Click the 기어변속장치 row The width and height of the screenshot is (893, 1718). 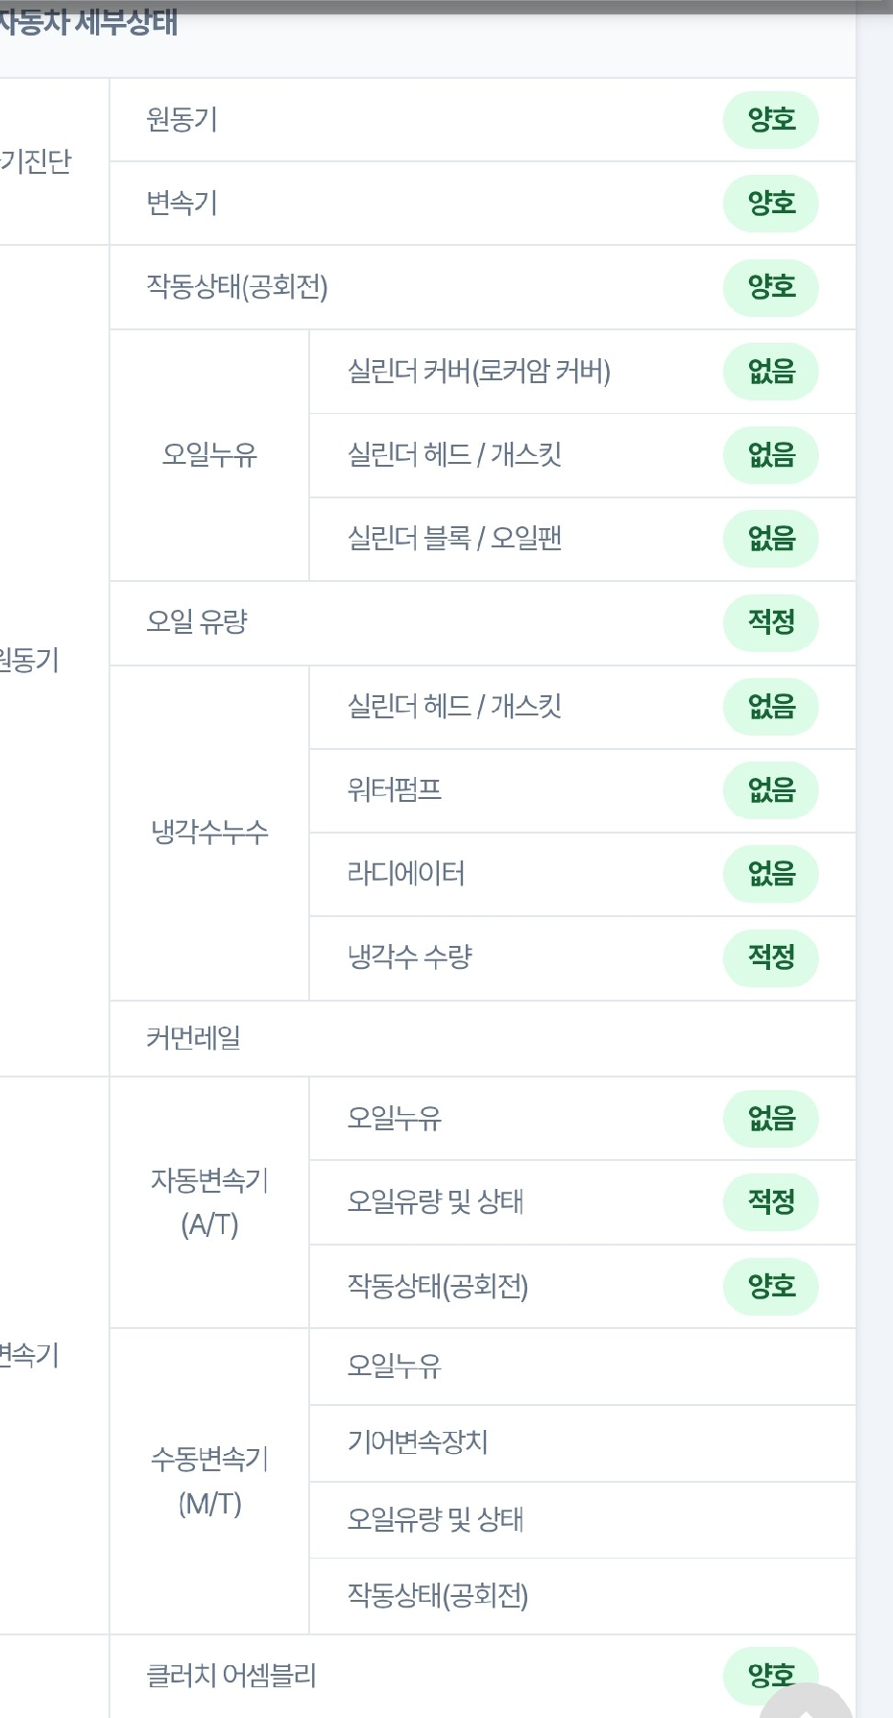tap(583, 1443)
